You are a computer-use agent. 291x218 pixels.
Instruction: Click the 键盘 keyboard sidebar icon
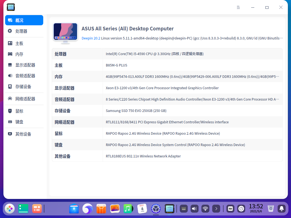click(10, 122)
